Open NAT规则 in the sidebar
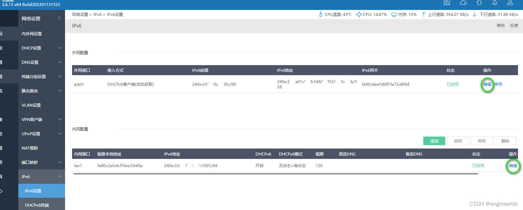The width and height of the screenshot is (523, 210). pyautogui.click(x=30, y=148)
